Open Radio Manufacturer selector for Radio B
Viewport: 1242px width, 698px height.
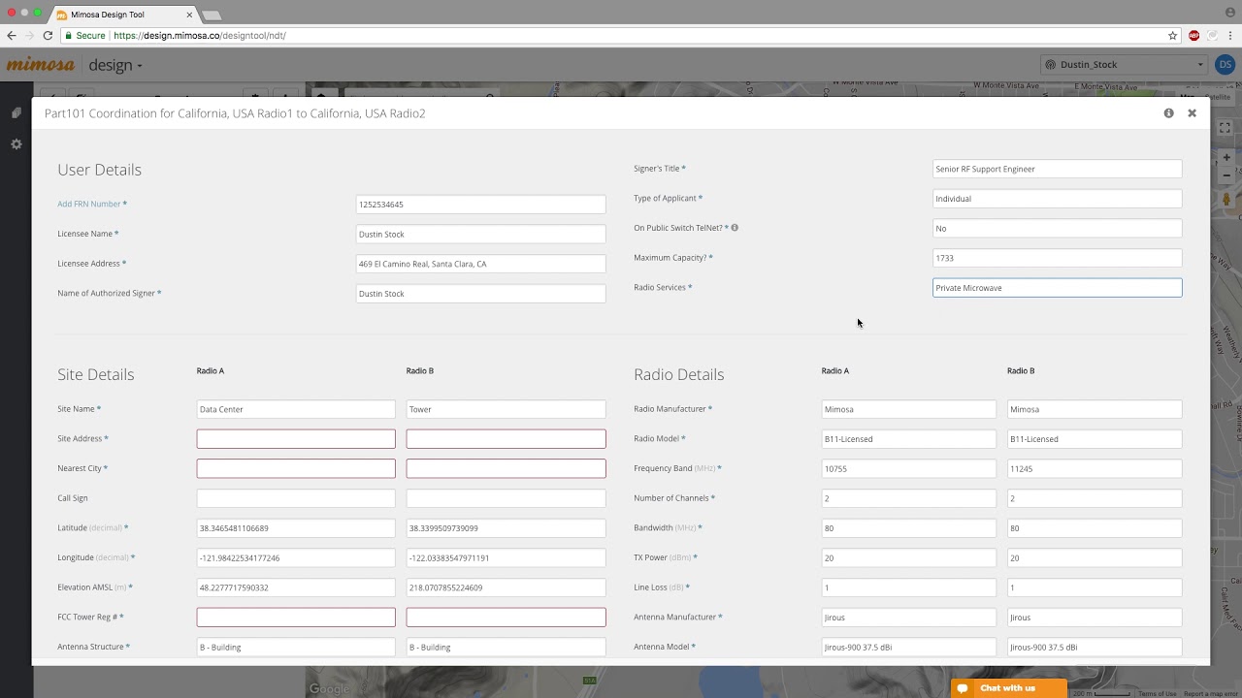tap(1095, 409)
